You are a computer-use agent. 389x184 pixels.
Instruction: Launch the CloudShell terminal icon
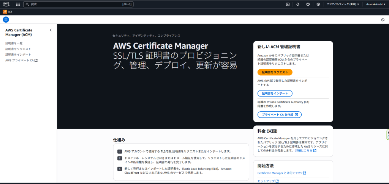(x=288, y=4)
